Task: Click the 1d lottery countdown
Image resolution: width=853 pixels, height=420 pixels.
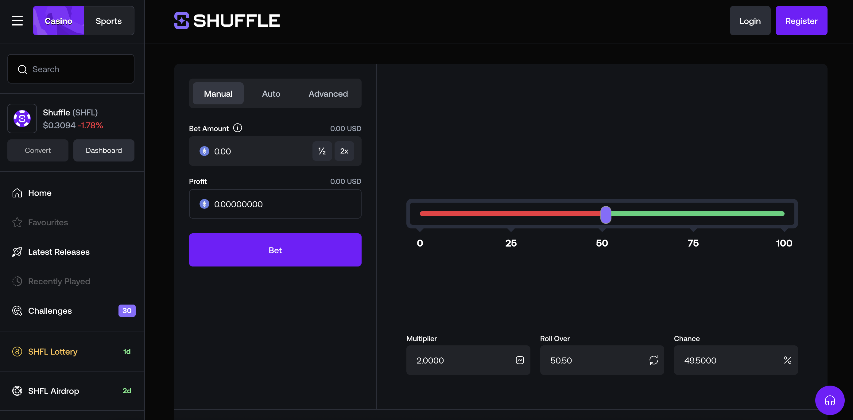Action: [x=127, y=352]
